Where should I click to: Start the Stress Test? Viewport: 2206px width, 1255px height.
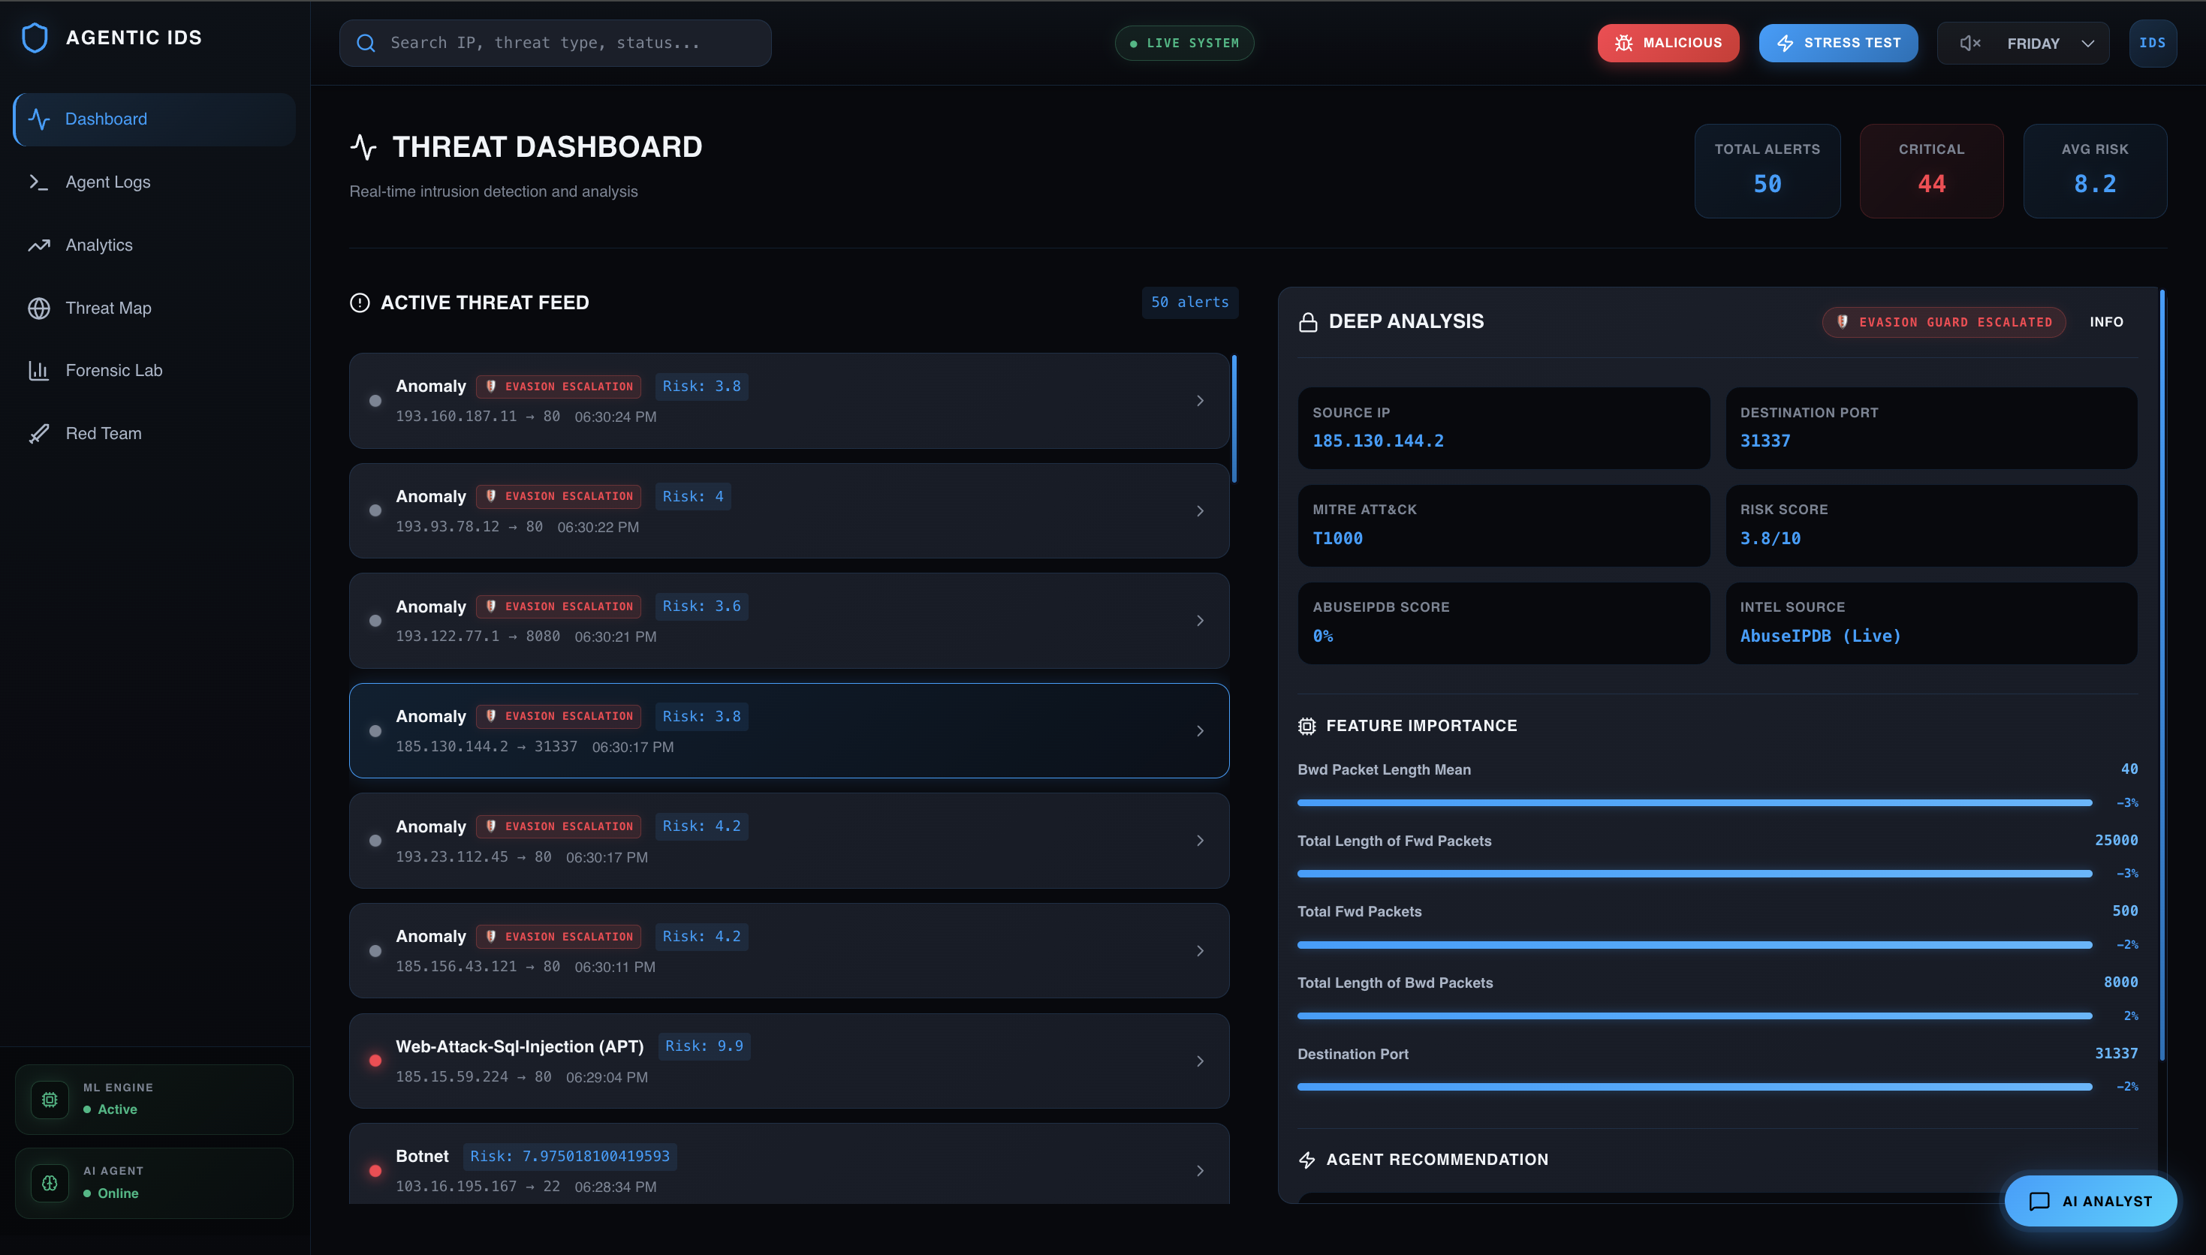[x=1838, y=43]
